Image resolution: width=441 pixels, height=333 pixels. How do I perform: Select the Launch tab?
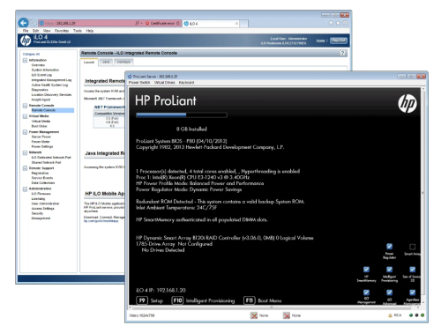[89, 62]
